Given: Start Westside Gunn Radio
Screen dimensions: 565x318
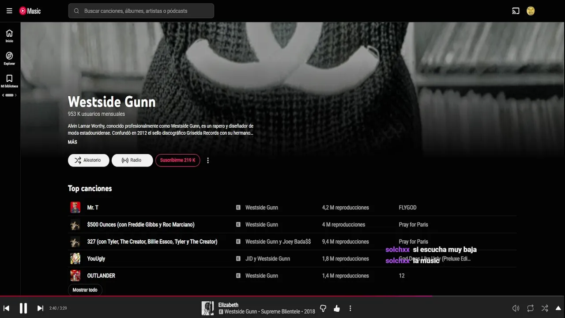Looking at the screenshot, I should tap(132, 160).
